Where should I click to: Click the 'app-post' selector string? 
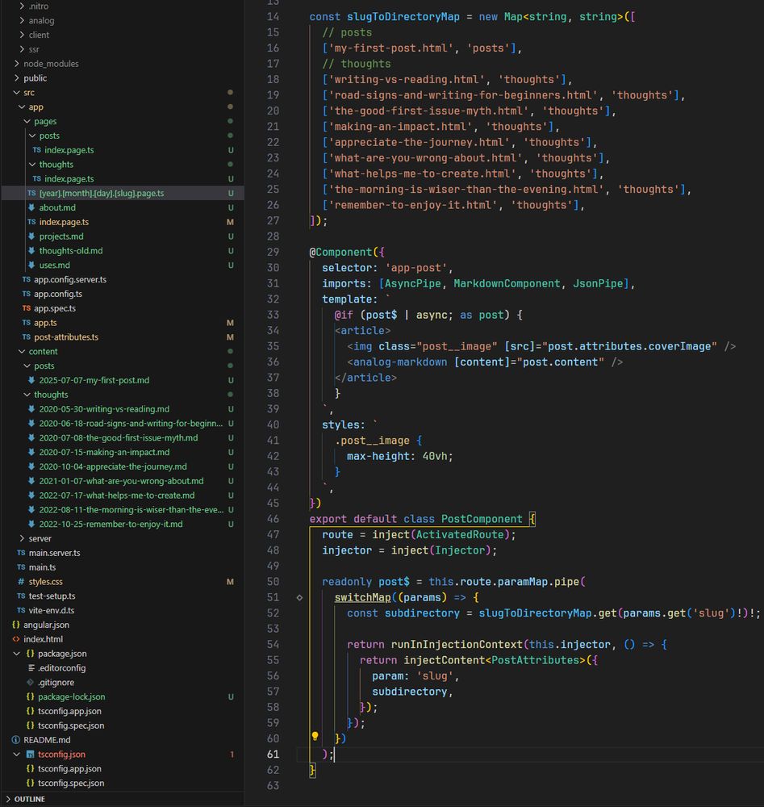(x=416, y=268)
